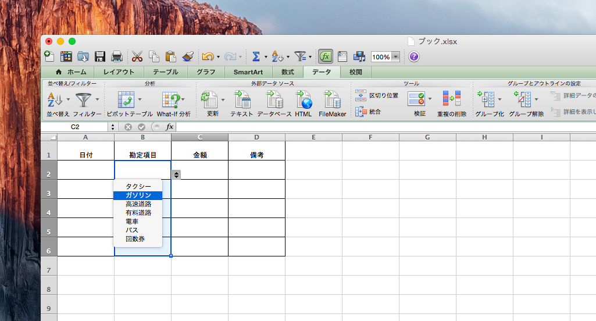
Task: Save the workbook with the floppy icon
Action: click(100, 56)
